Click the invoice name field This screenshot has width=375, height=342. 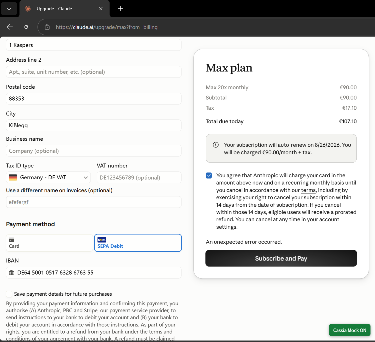[94, 202]
